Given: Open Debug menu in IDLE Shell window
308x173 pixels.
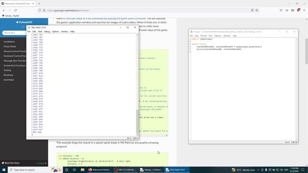Looking at the screenshot, I should click(47, 31).
